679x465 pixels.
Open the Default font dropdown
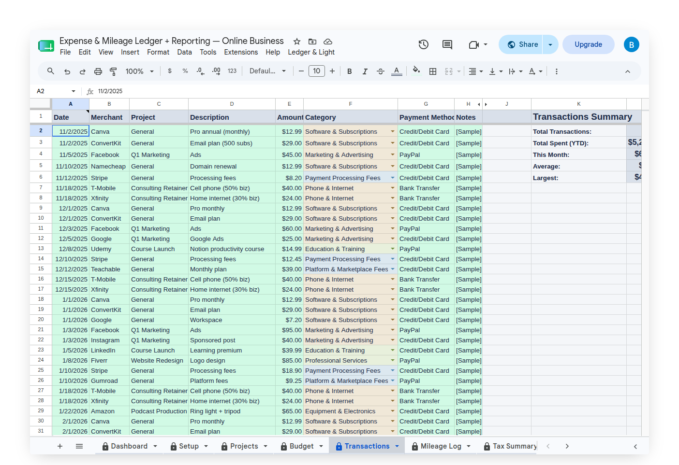tap(267, 71)
